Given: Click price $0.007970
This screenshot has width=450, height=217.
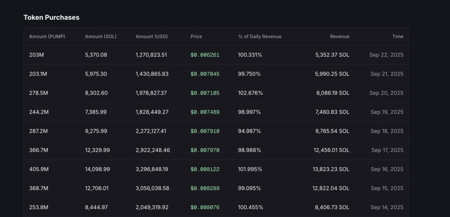Looking at the screenshot, I should point(205,150).
